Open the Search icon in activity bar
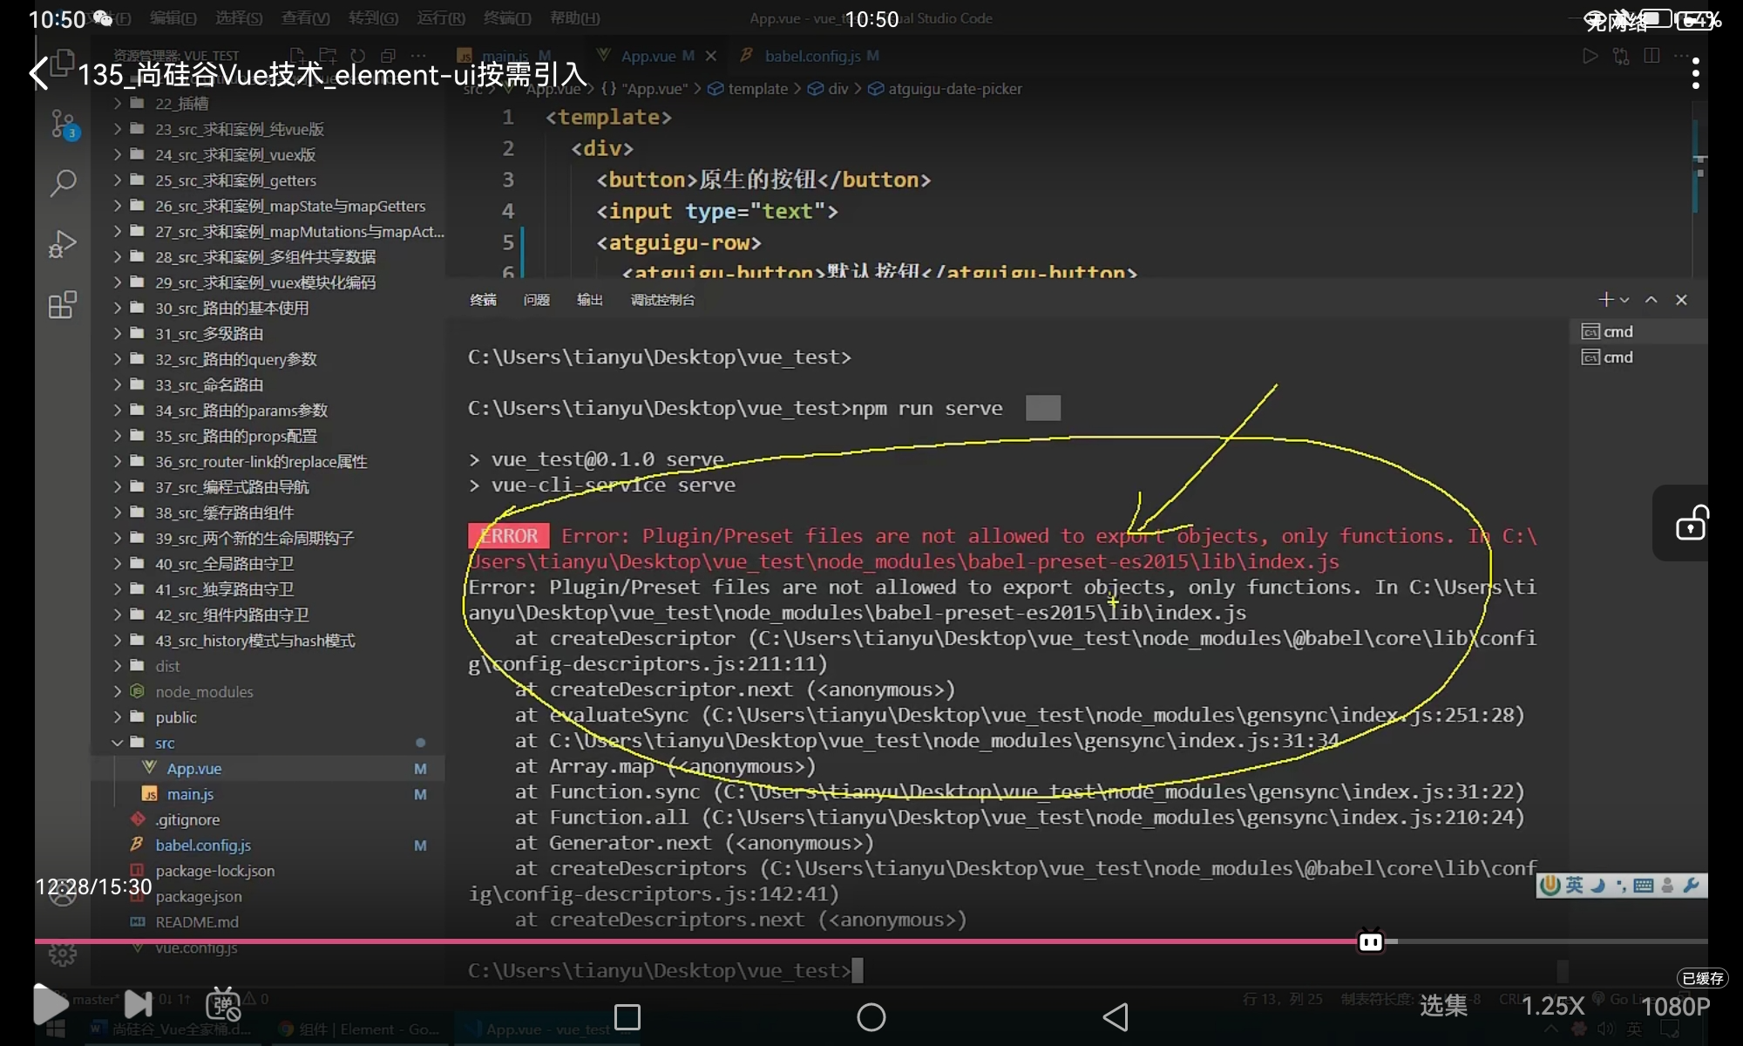 pos(63,183)
